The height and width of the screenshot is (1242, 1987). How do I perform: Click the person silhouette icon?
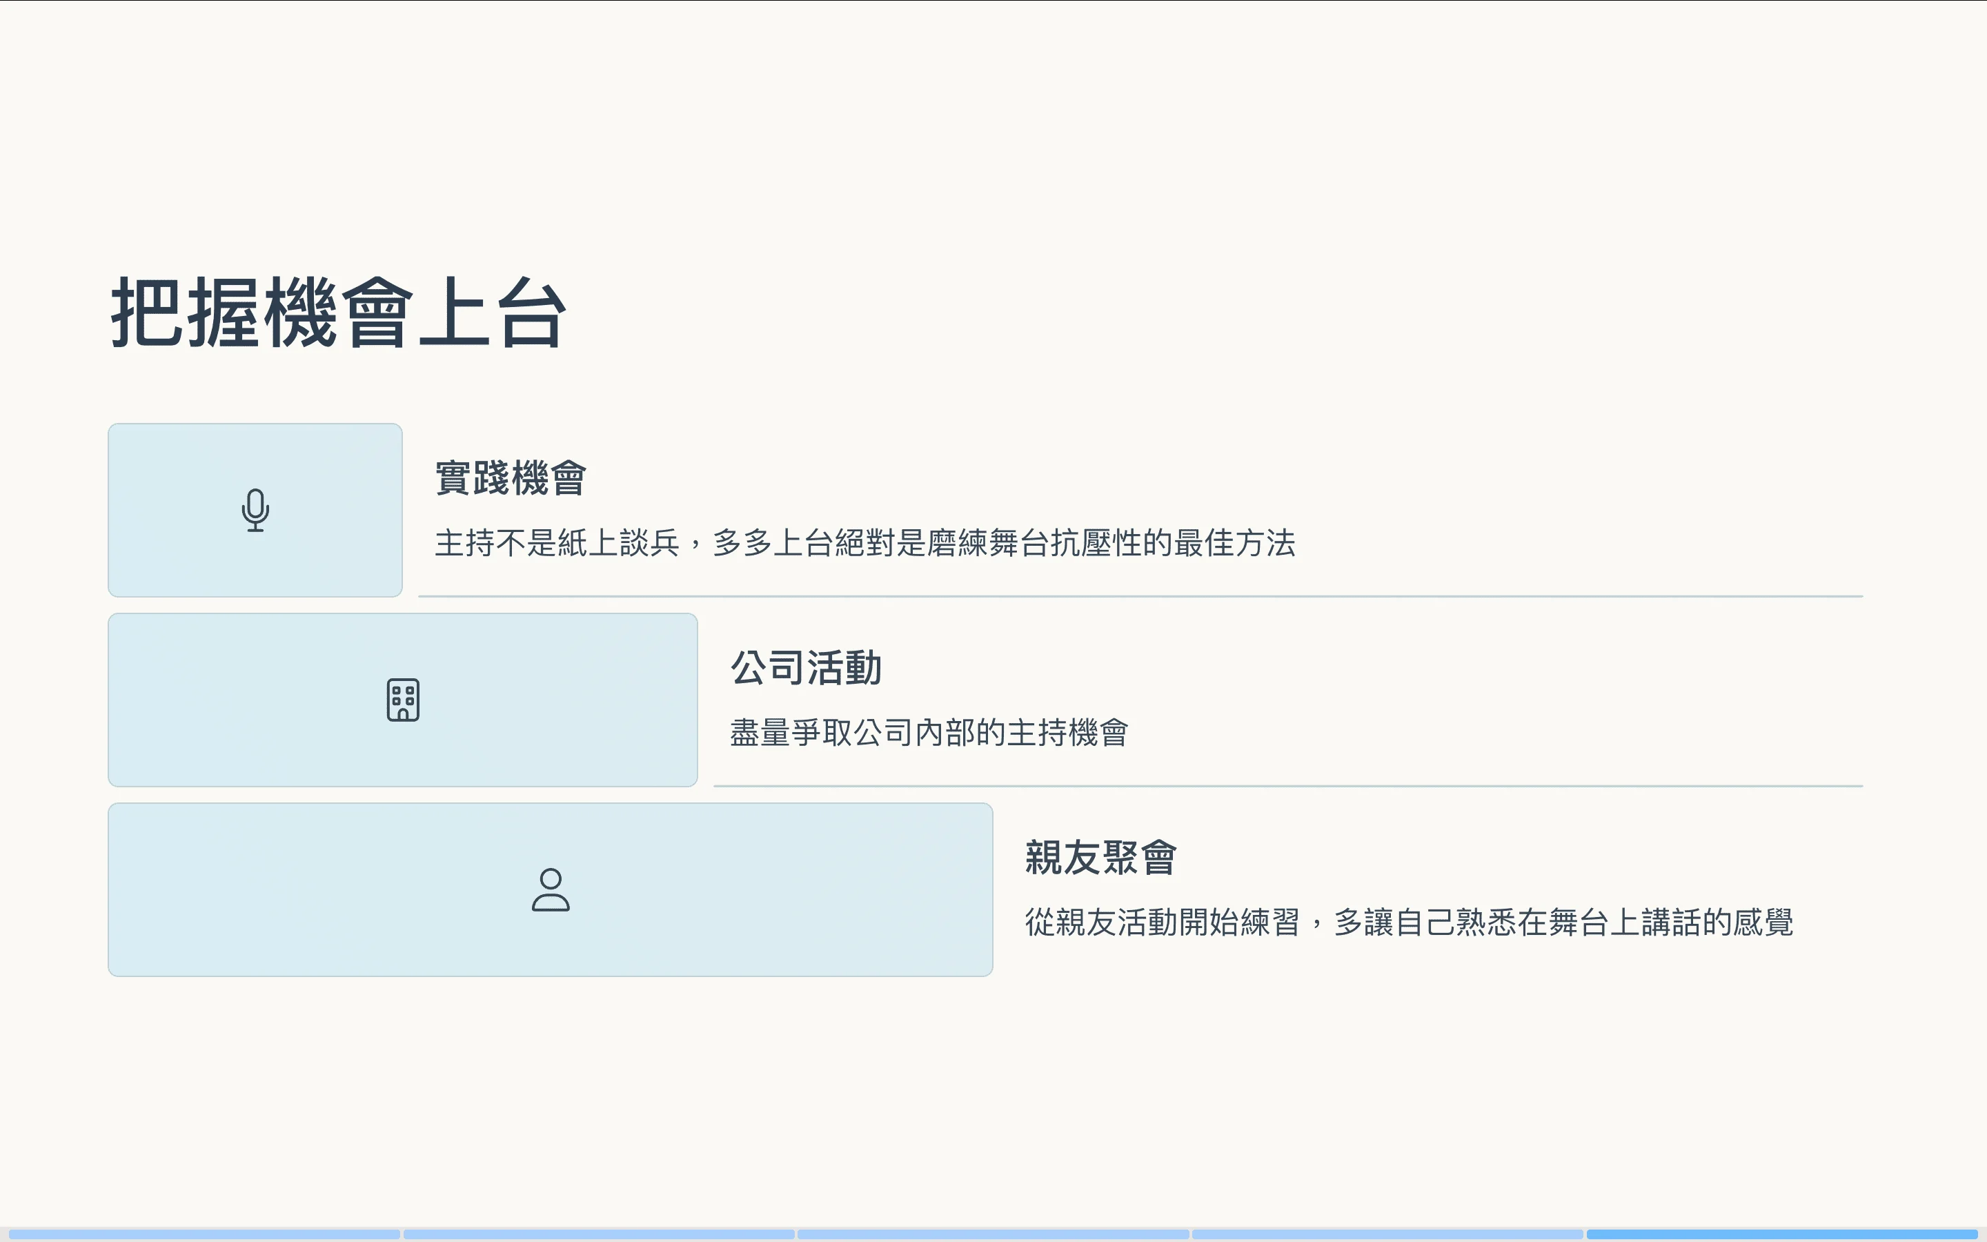[551, 889]
